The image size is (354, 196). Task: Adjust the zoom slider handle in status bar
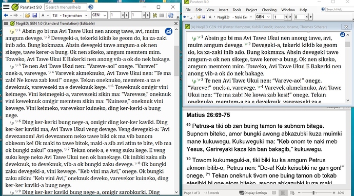click(313, 193)
